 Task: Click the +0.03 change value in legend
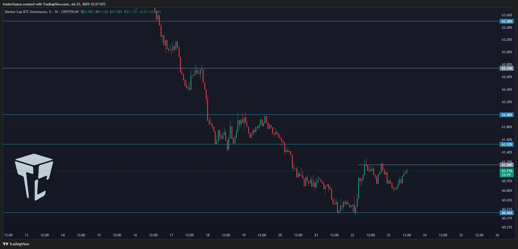point(143,12)
